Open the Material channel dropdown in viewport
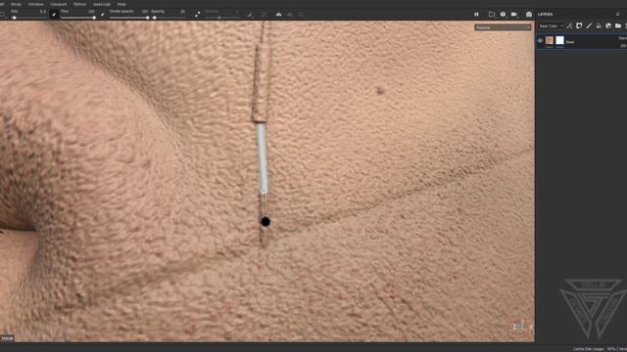This screenshot has width=627, height=352. coord(503,27)
